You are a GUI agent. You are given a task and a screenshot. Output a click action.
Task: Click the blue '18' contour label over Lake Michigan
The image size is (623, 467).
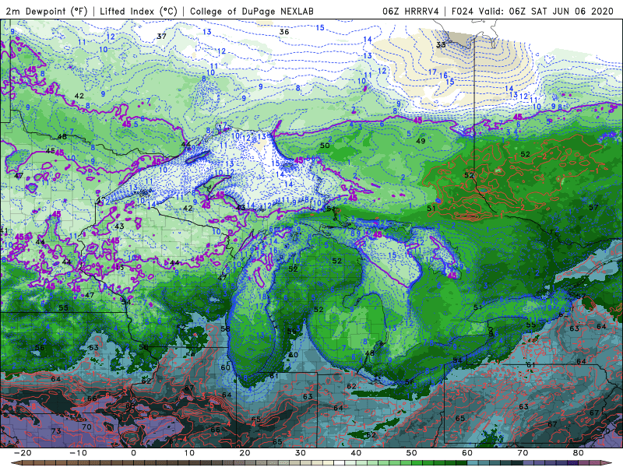click(262, 297)
